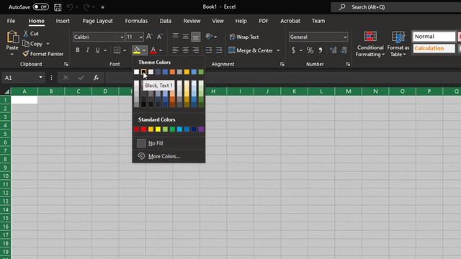Select the Format Painter brush
Screen dimensions: 461x259
click(x=26, y=54)
